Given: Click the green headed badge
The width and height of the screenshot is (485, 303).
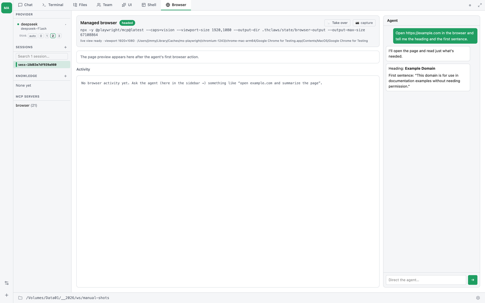Looking at the screenshot, I should tap(127, 23).
